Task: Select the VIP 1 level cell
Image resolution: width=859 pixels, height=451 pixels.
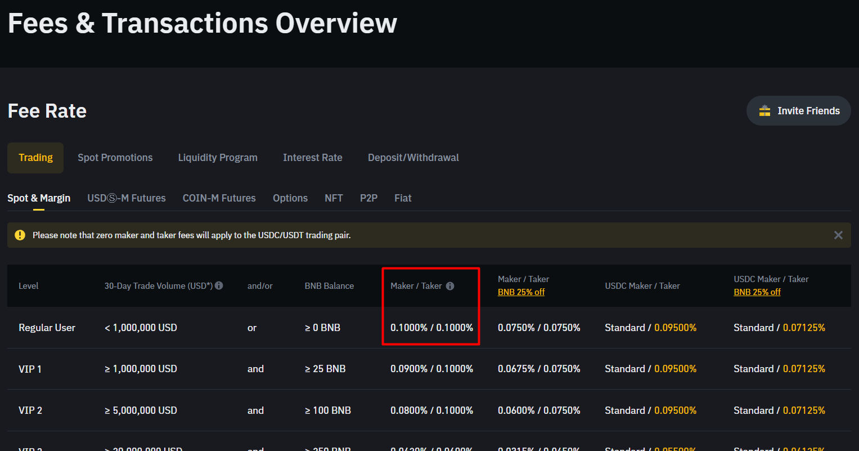Action: (x=30, y=369)
